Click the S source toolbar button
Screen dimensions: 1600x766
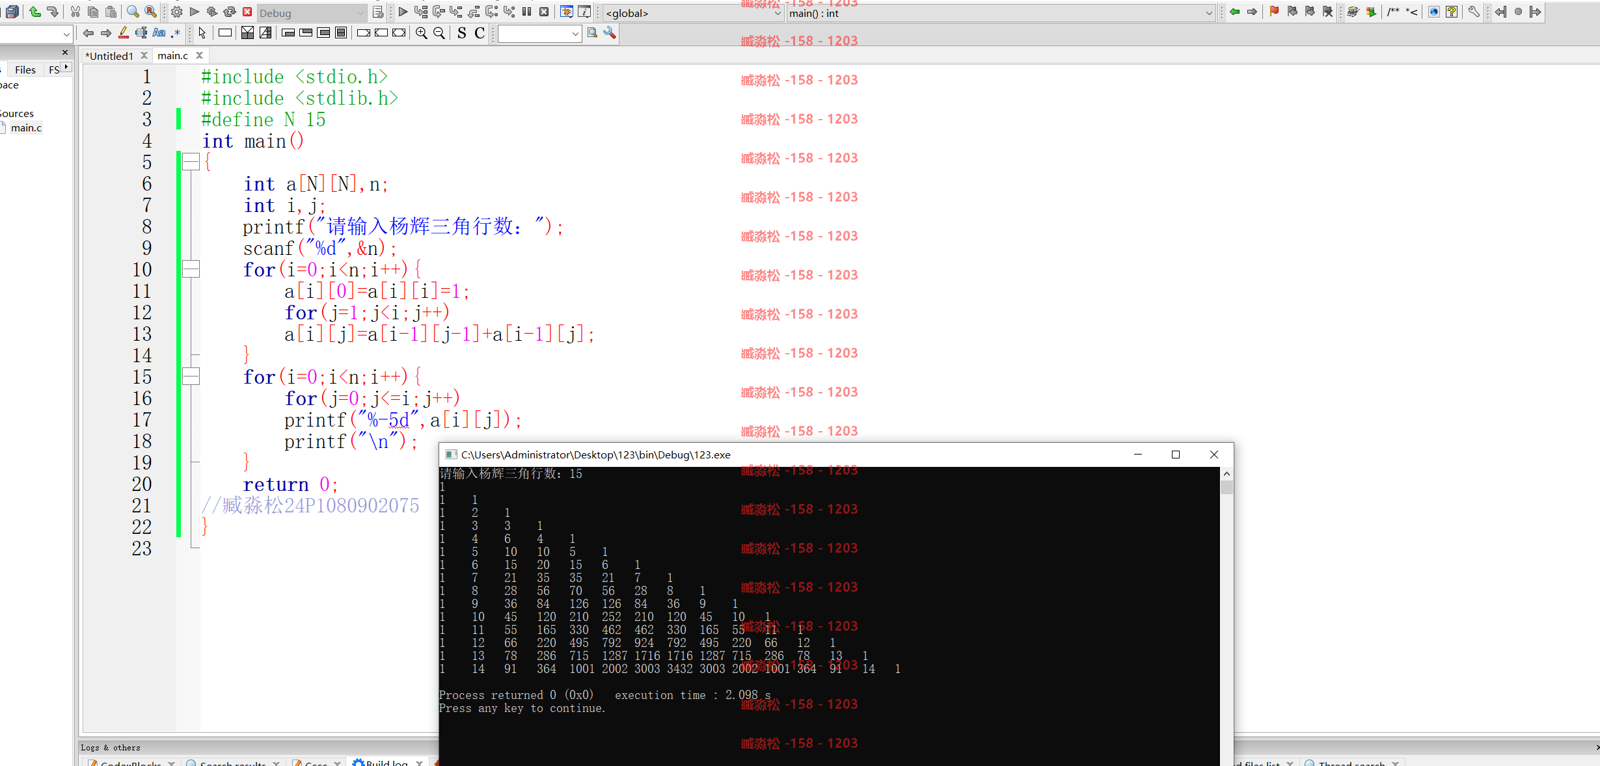(461, 33)
